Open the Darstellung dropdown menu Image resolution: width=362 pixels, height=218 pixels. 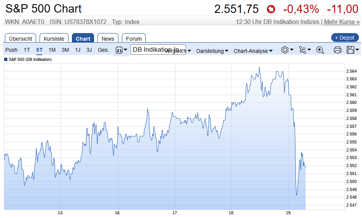pyautogui.click(x=212, y=51)
